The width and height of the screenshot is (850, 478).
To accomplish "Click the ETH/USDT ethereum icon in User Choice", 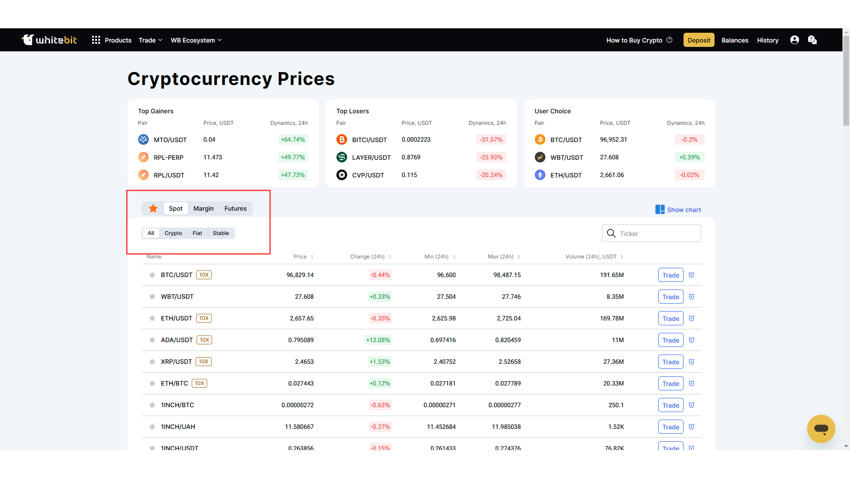I will click(540, 175).
